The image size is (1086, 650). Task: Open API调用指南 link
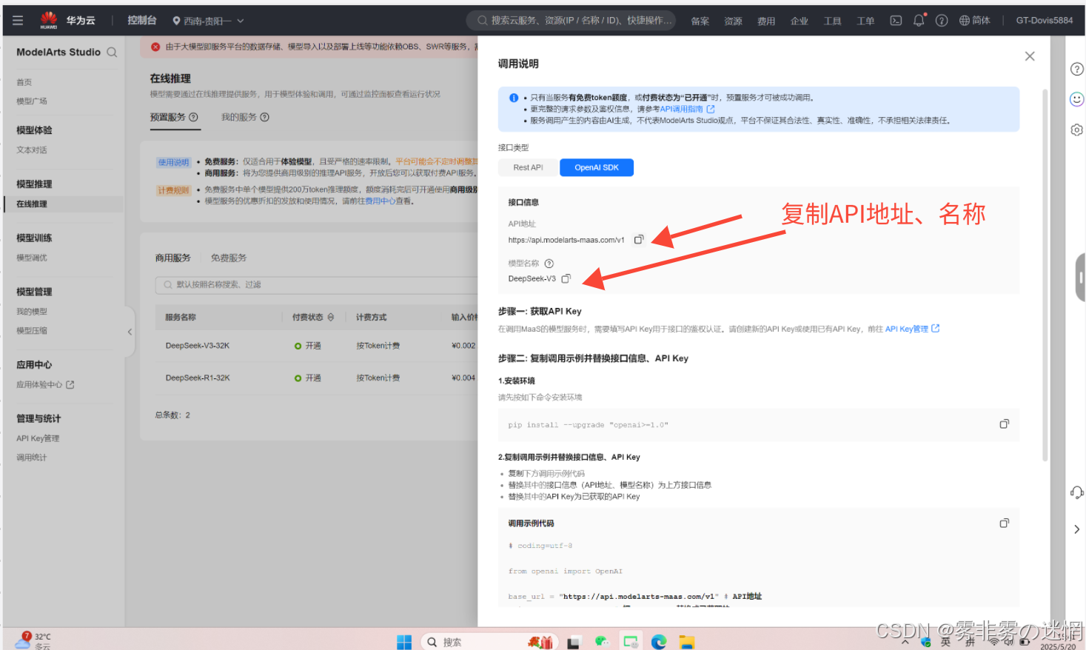686,109
